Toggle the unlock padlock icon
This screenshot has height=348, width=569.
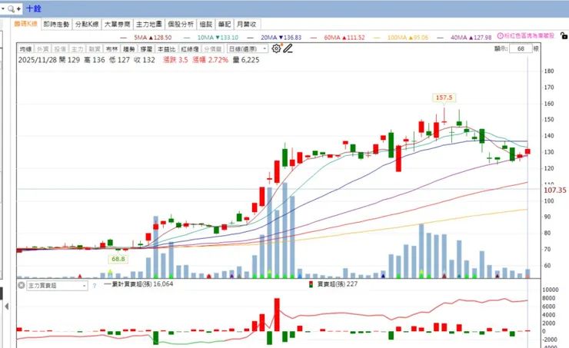tap(564, 35)
